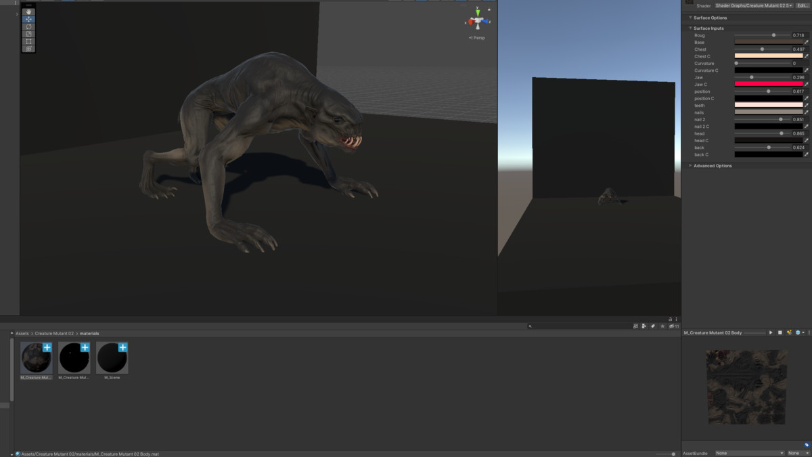Click the play button in material preview
812x457 pixels.
(x=771, y=333)
